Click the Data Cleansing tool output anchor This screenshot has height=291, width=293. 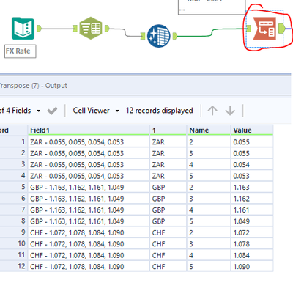(x=174, y=36)
